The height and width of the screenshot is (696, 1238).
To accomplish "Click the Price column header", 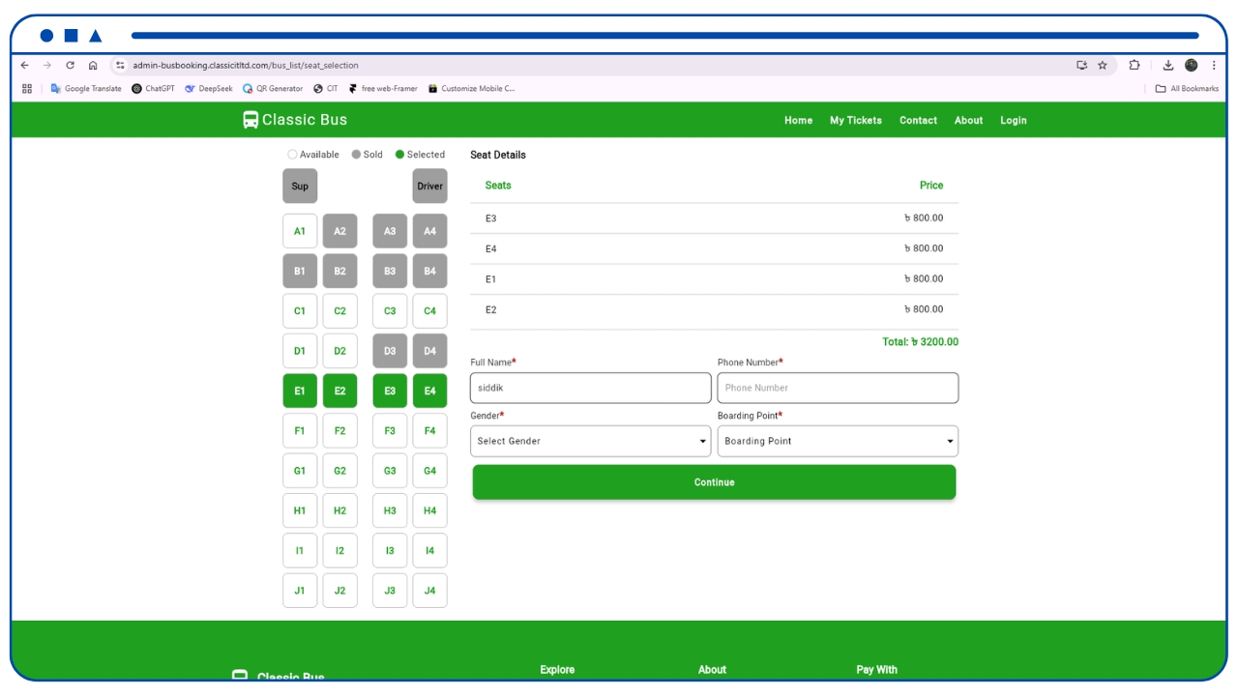I will [930, 186].
